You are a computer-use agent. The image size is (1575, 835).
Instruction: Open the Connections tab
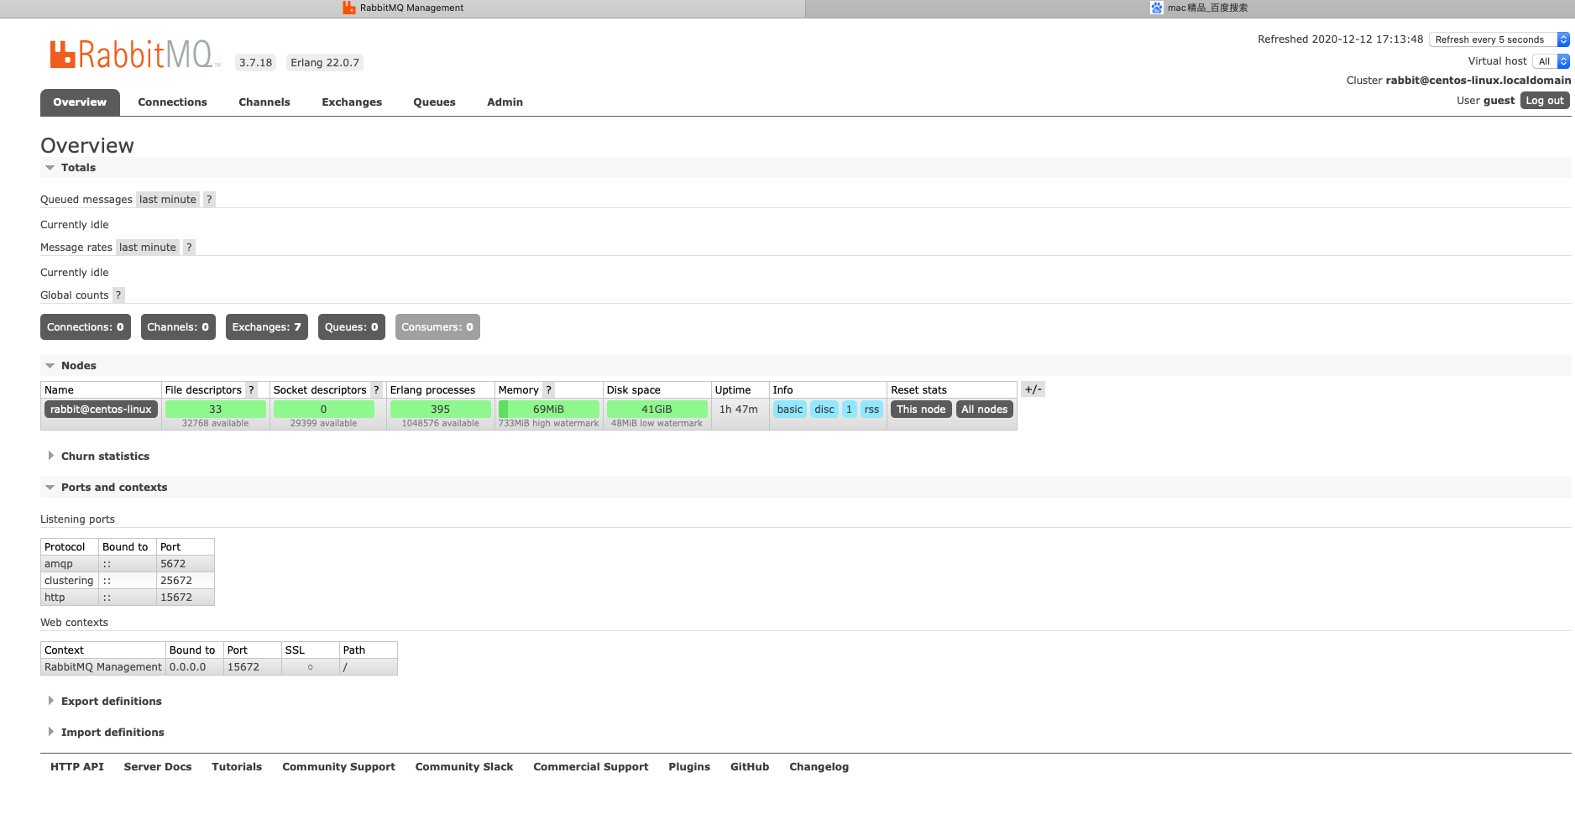pyautogui.click(x=172, y=102)
